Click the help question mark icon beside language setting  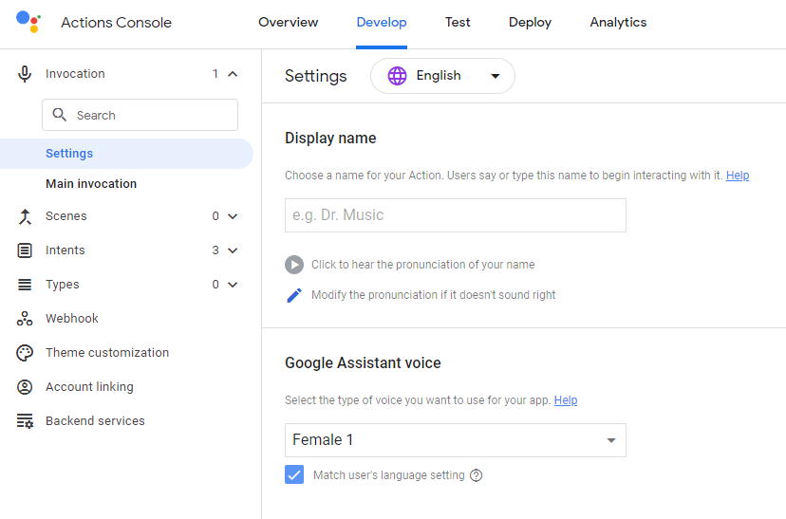(x=477, y=475)
